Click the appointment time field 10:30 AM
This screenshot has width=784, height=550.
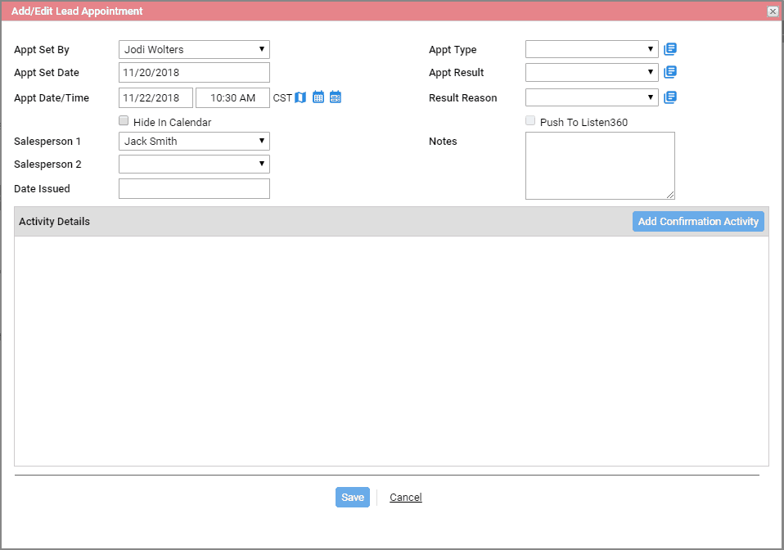pyautogui.click(x=232, y=98)
